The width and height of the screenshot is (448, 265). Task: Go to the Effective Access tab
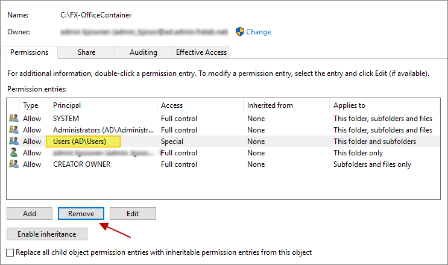[x=201, y=52]
